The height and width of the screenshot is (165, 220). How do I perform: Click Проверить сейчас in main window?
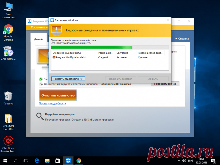click(x=165, y=84)
